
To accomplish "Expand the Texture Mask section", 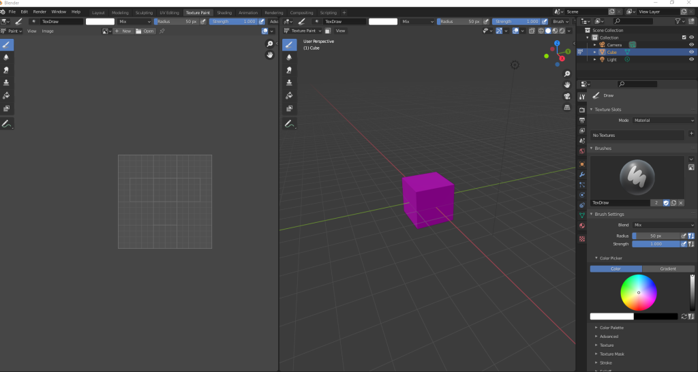I will pos(611,354).
